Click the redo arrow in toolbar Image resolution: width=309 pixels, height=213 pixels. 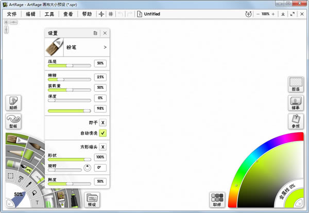[130, 14]
